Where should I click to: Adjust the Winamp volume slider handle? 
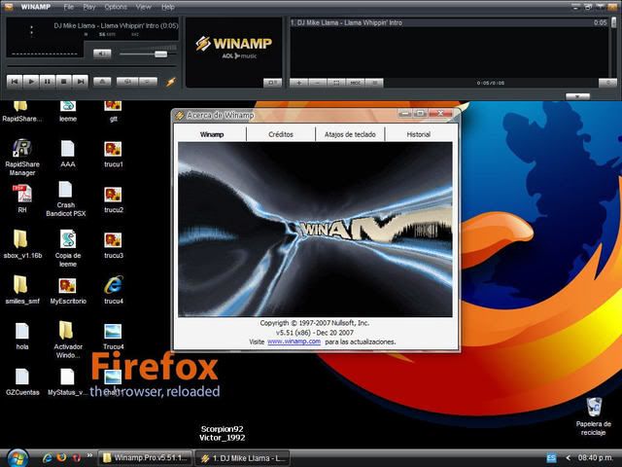pyautogui.click(x=160, y=54)
